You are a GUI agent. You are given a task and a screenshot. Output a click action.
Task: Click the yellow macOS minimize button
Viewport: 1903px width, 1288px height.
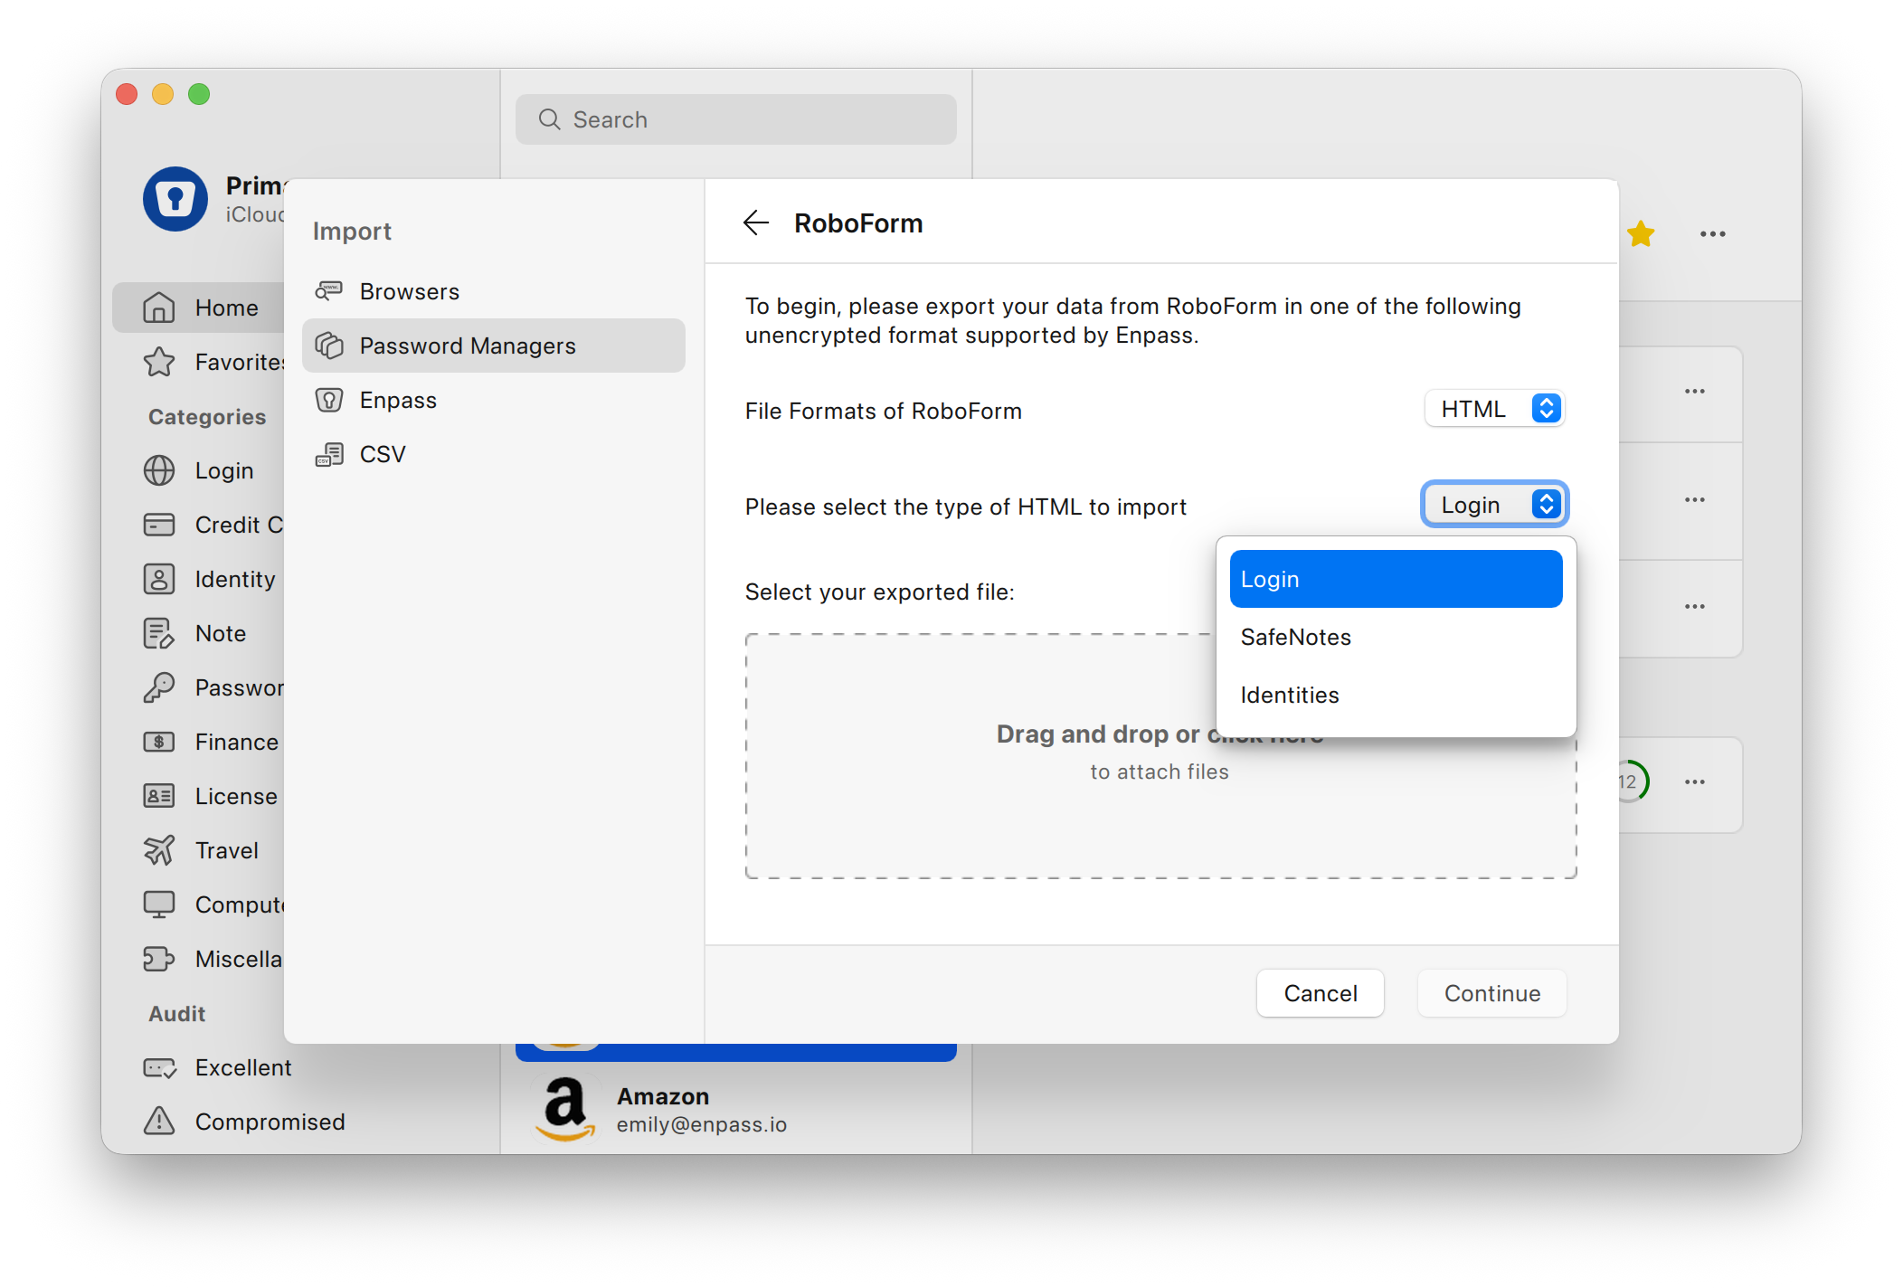[163, 94]
